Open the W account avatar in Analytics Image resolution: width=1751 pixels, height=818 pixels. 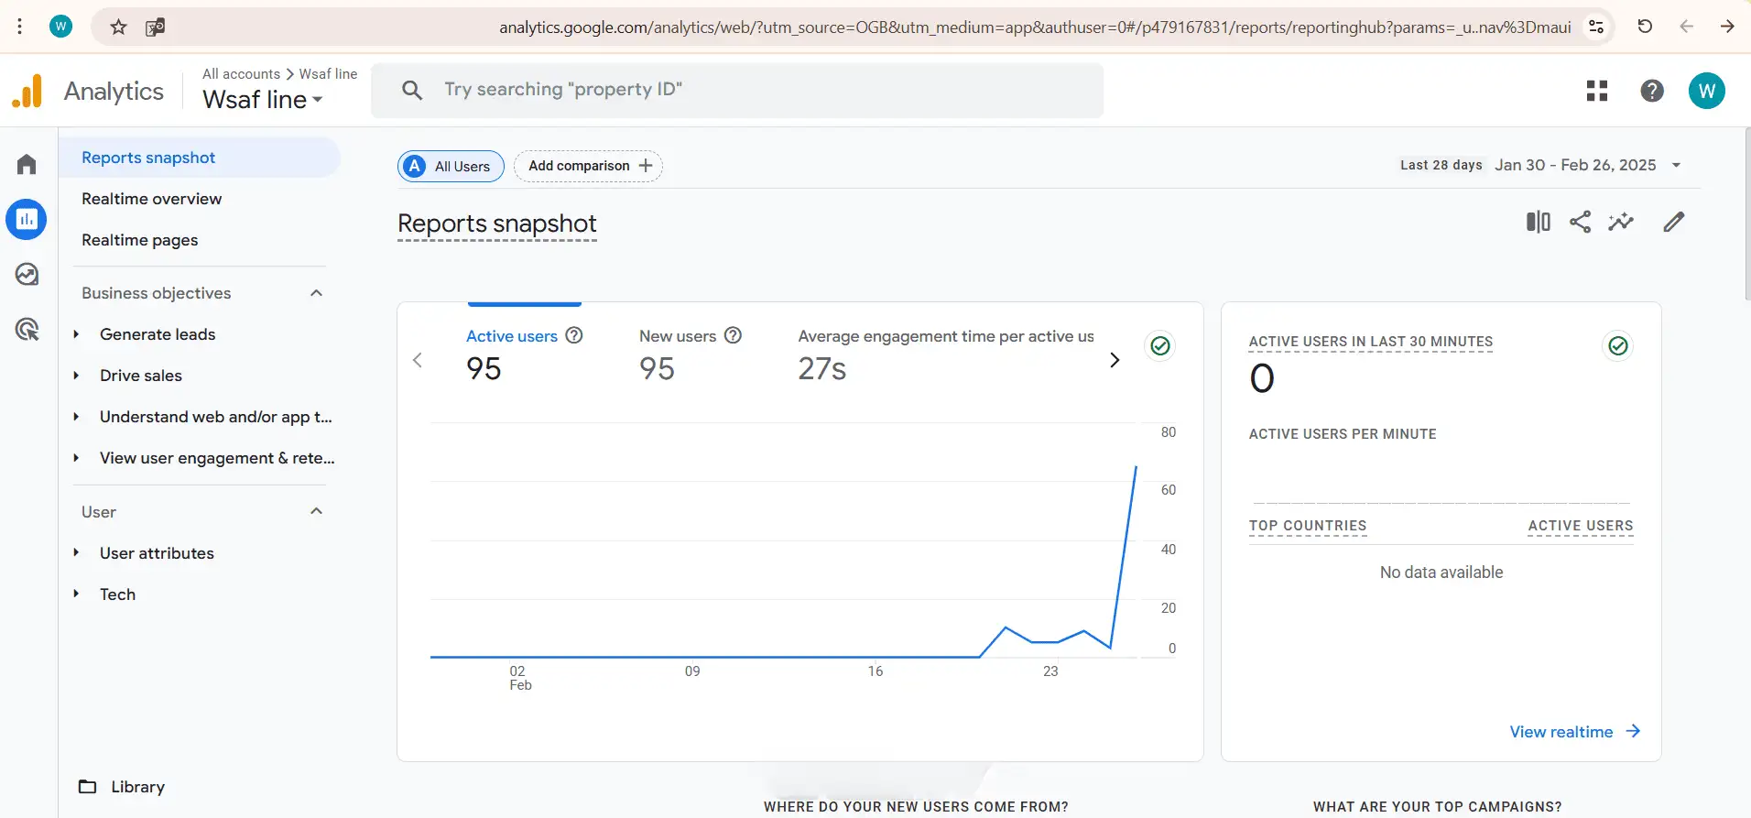[1706, 91]
